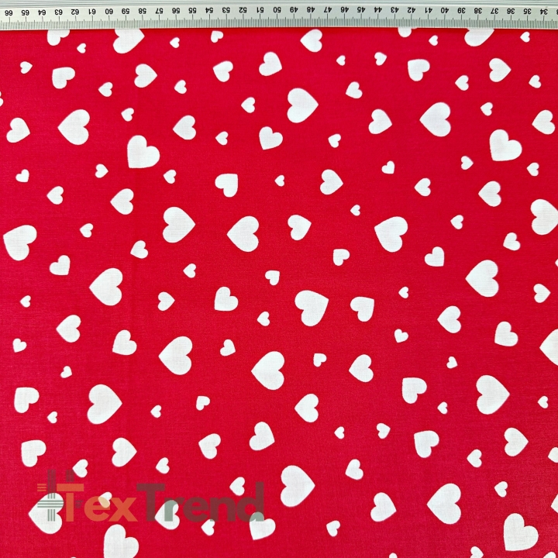Click the 36 mark on the ruler
This screenshot has height=558, width=558.
[511, 11]
